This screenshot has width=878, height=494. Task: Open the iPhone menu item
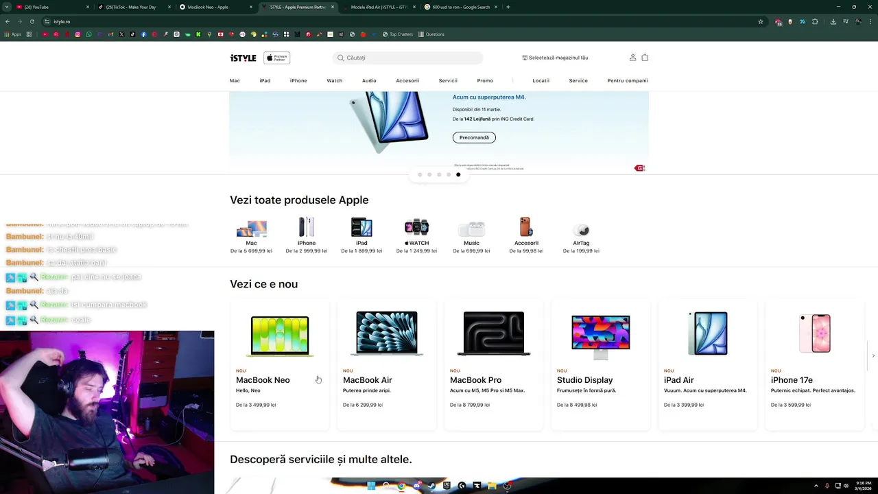point(298,80)
